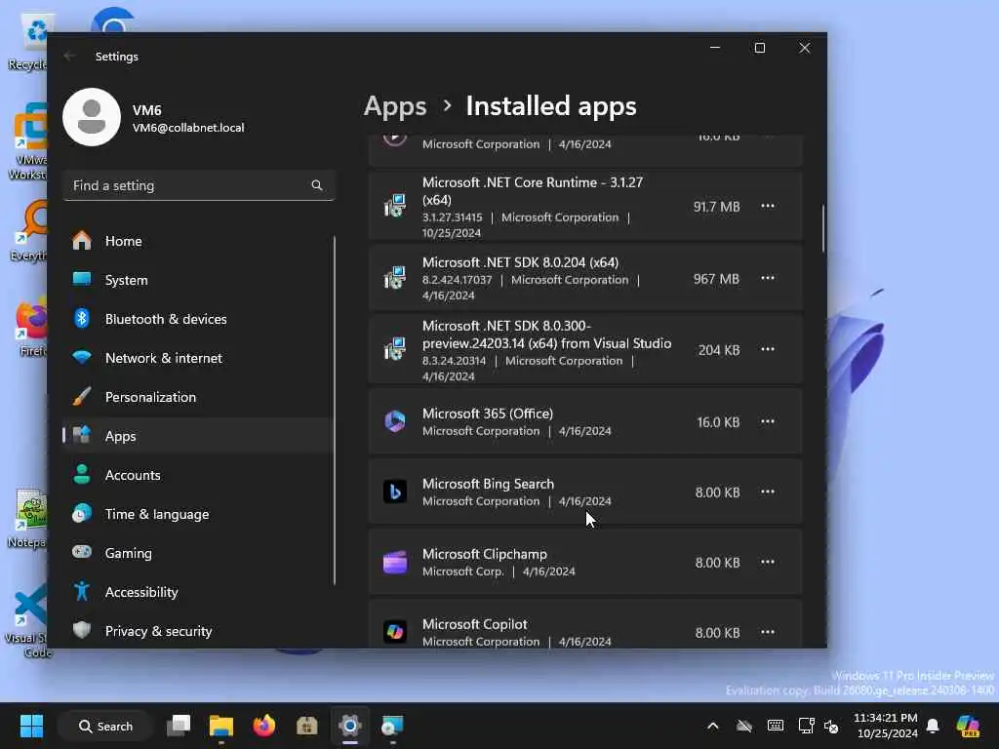Click the Microsoft Copilot app icon
The image size is (999, 749).
(x=395, y=632)
